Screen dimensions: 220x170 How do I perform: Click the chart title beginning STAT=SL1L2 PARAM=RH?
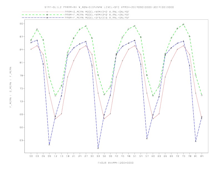pos(109,7)
